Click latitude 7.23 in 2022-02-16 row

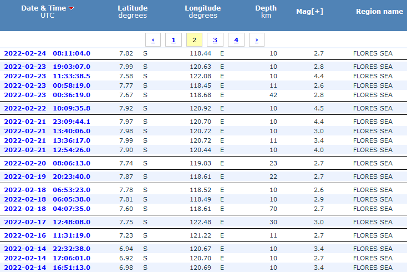126,235
